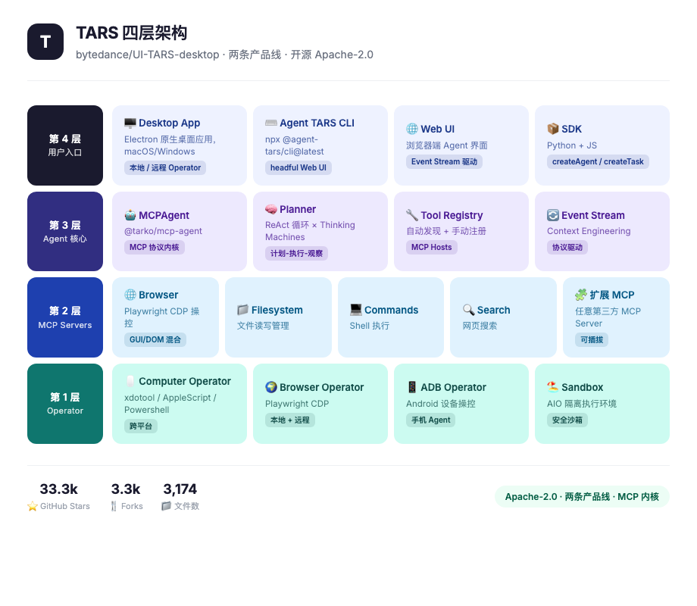Click the Filesystem folder icon
Screen dimensions: 697x606
click(242, 310)
